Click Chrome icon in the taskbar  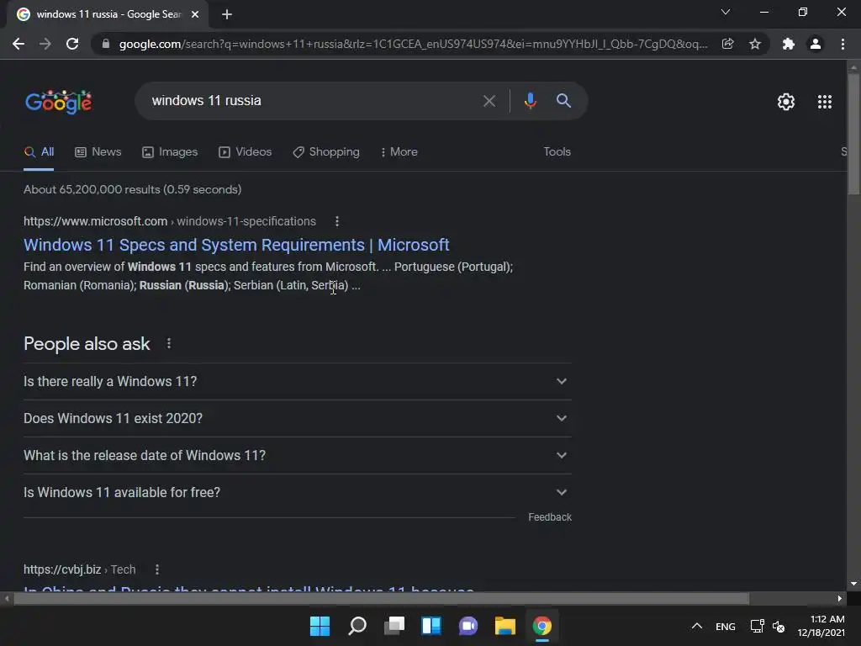point(542,626)
